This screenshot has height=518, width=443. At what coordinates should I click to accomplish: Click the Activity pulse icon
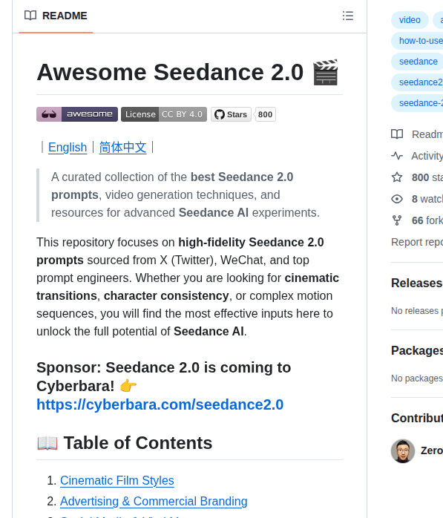tap(397, 156)
